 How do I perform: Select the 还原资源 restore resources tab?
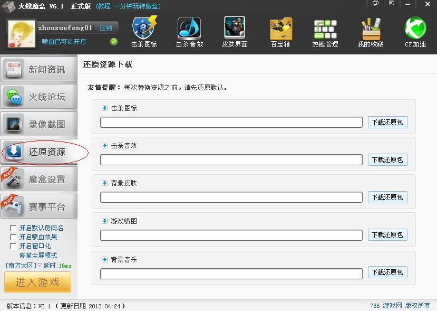coord(38,152)
